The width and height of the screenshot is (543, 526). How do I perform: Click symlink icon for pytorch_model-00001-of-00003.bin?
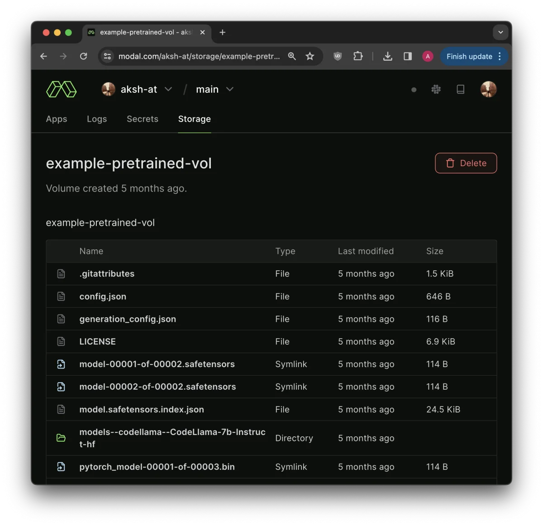[61, 467]
